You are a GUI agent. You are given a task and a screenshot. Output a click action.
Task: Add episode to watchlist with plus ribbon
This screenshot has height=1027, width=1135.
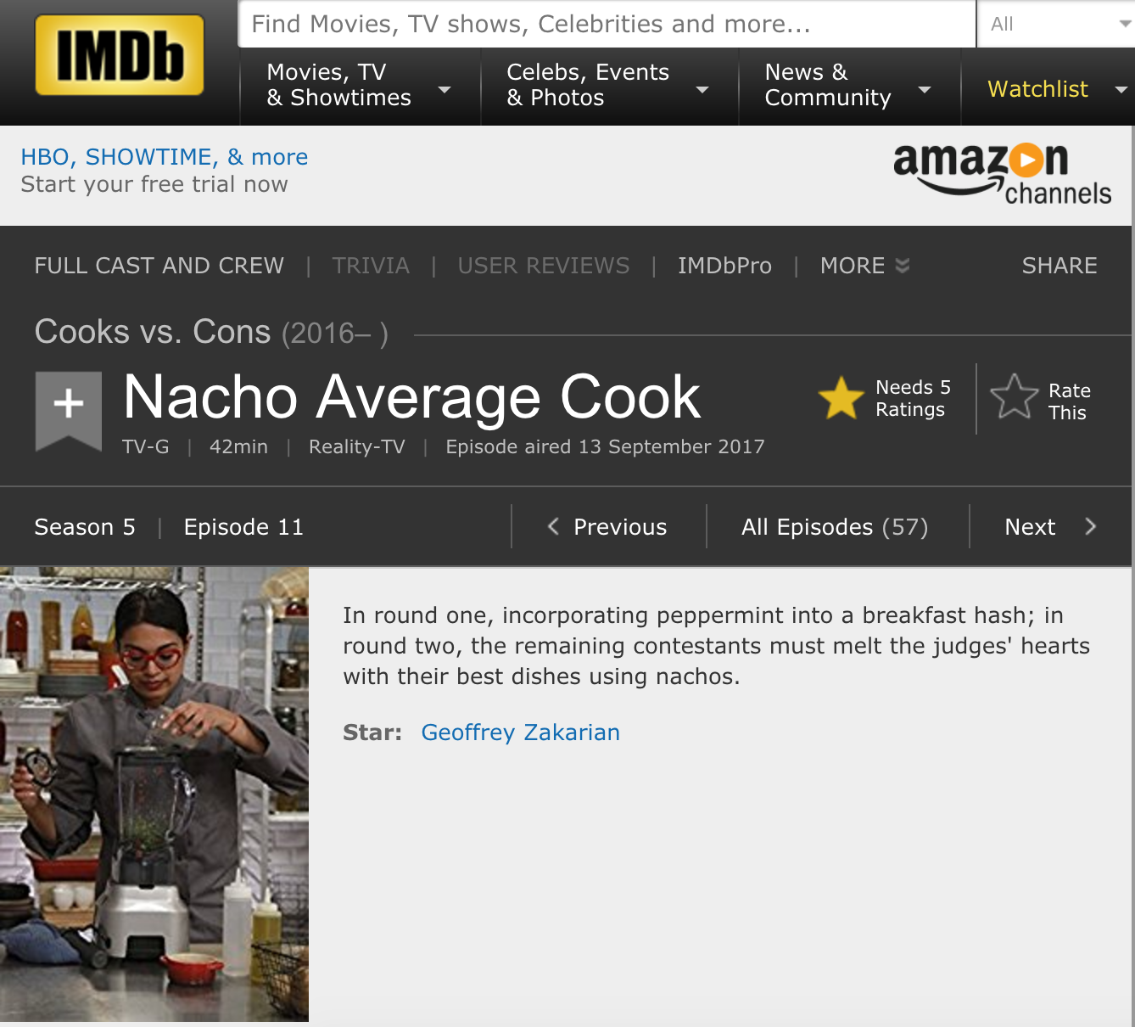[69, 411]
